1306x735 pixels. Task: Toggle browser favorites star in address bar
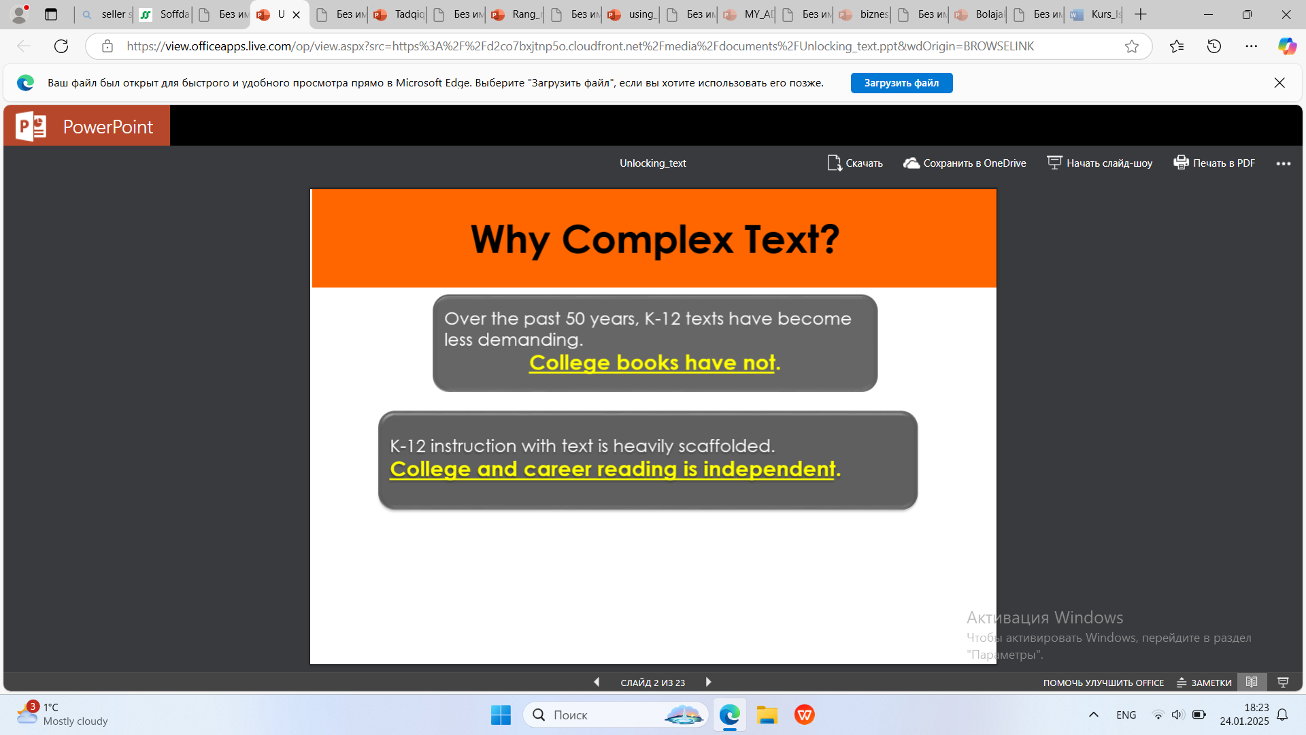1132,46
